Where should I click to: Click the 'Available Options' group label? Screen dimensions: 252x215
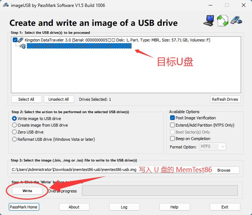184,112
